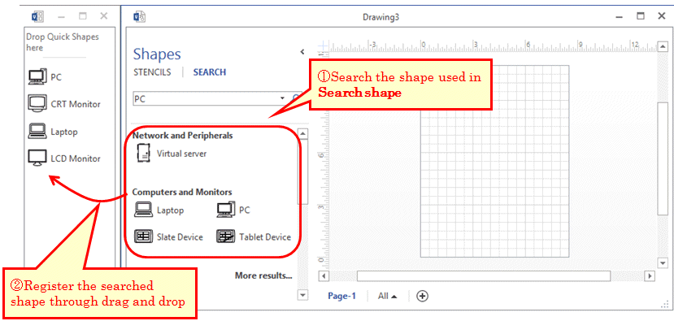Screen dimensions: 674x321
Task: Click More results... link
Action: (x=263, y=275)
